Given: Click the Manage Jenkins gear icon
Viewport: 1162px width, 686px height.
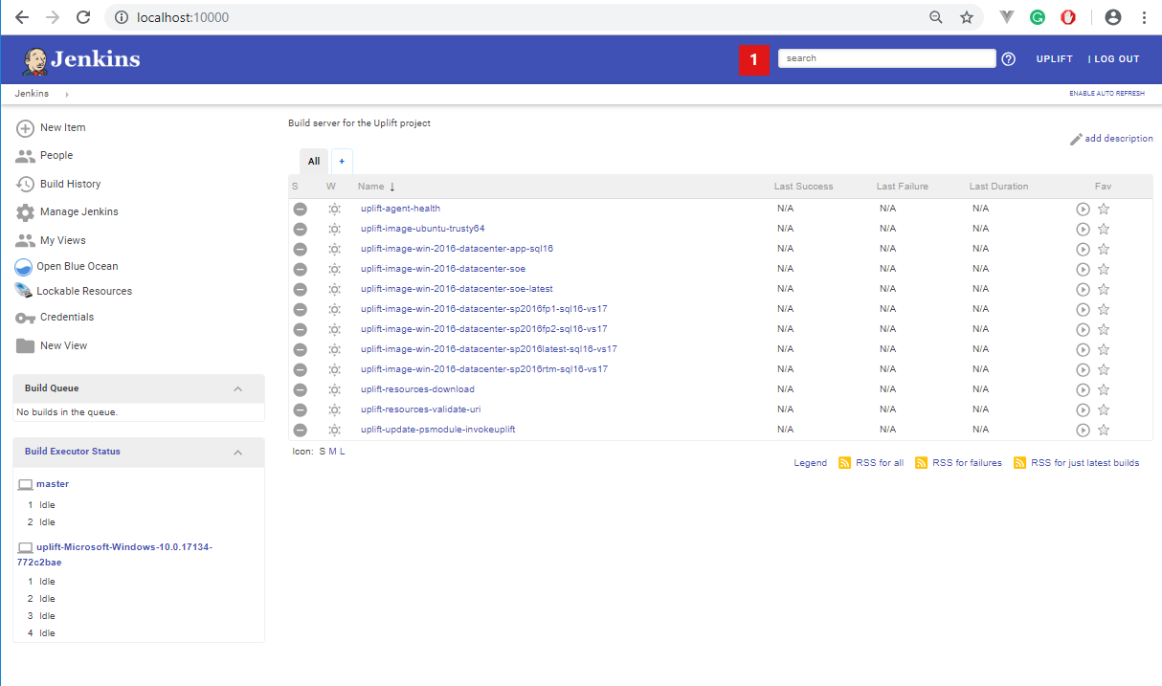Looking at the screenshot, I should point(26,212).
